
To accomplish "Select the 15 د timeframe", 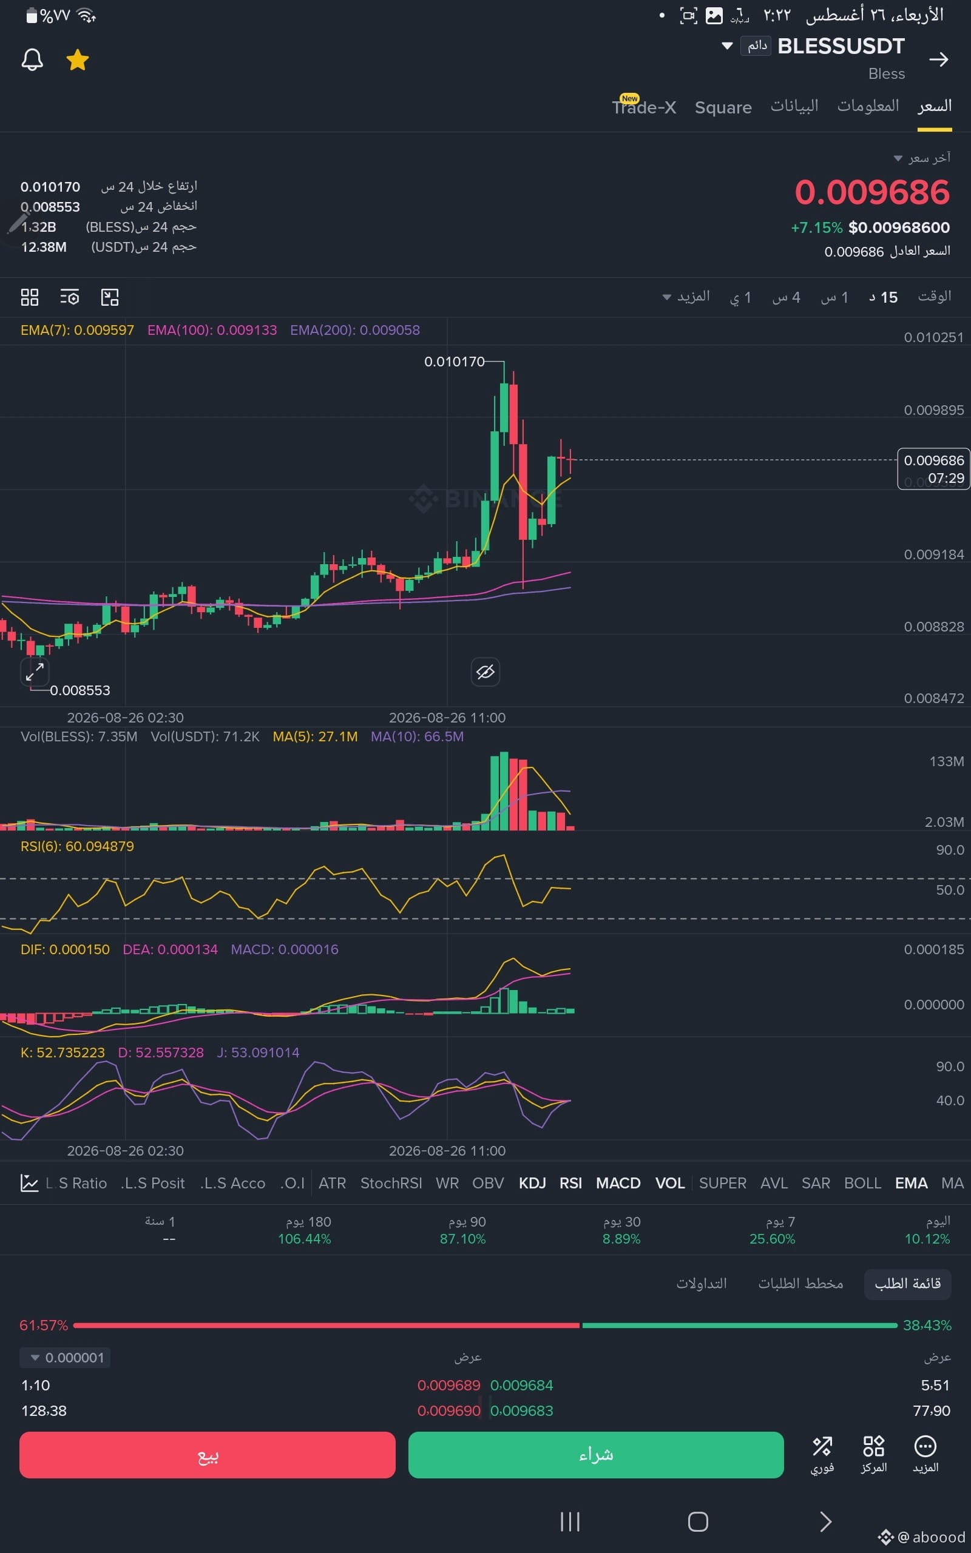I will tap(884, 297).
